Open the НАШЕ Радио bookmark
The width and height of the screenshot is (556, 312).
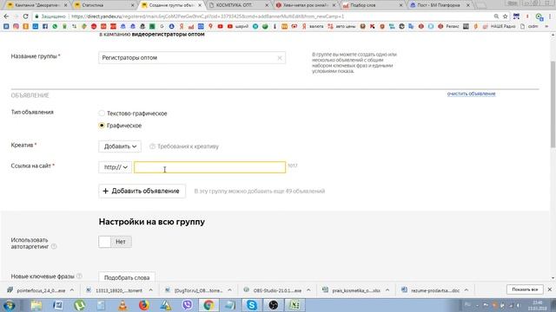[500, 26]
